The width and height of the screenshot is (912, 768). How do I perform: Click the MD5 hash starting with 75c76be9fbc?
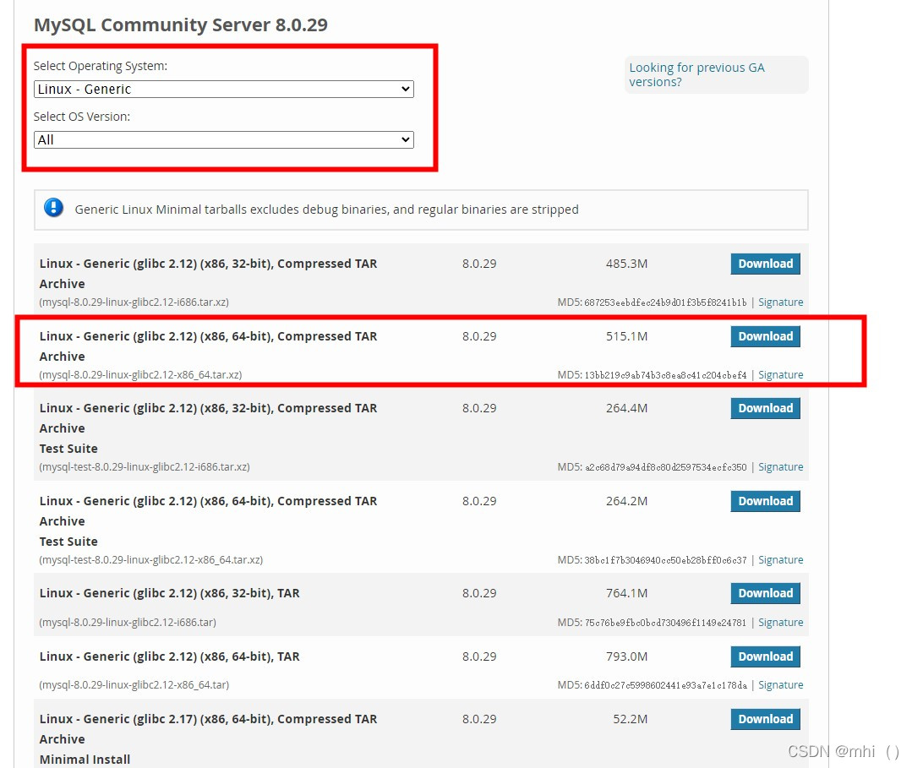tap(665, 623)
